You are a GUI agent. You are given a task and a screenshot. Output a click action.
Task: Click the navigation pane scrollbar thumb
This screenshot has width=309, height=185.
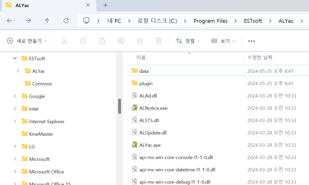click(x=119, y=106)
